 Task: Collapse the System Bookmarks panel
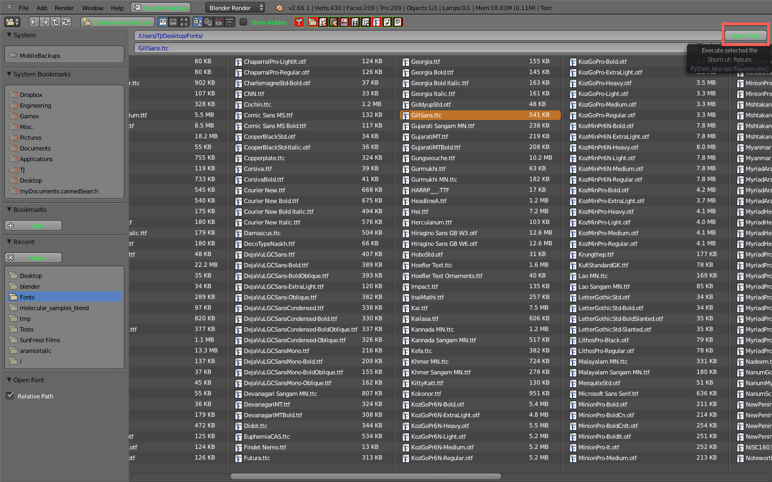pyautogui.click(x=9, y=74)
